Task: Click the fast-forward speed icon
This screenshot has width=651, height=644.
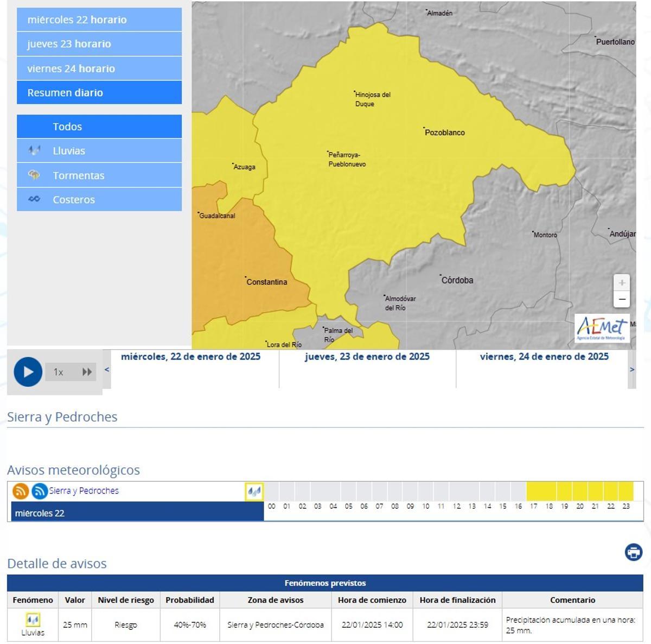Action: (x=87, y=372)
